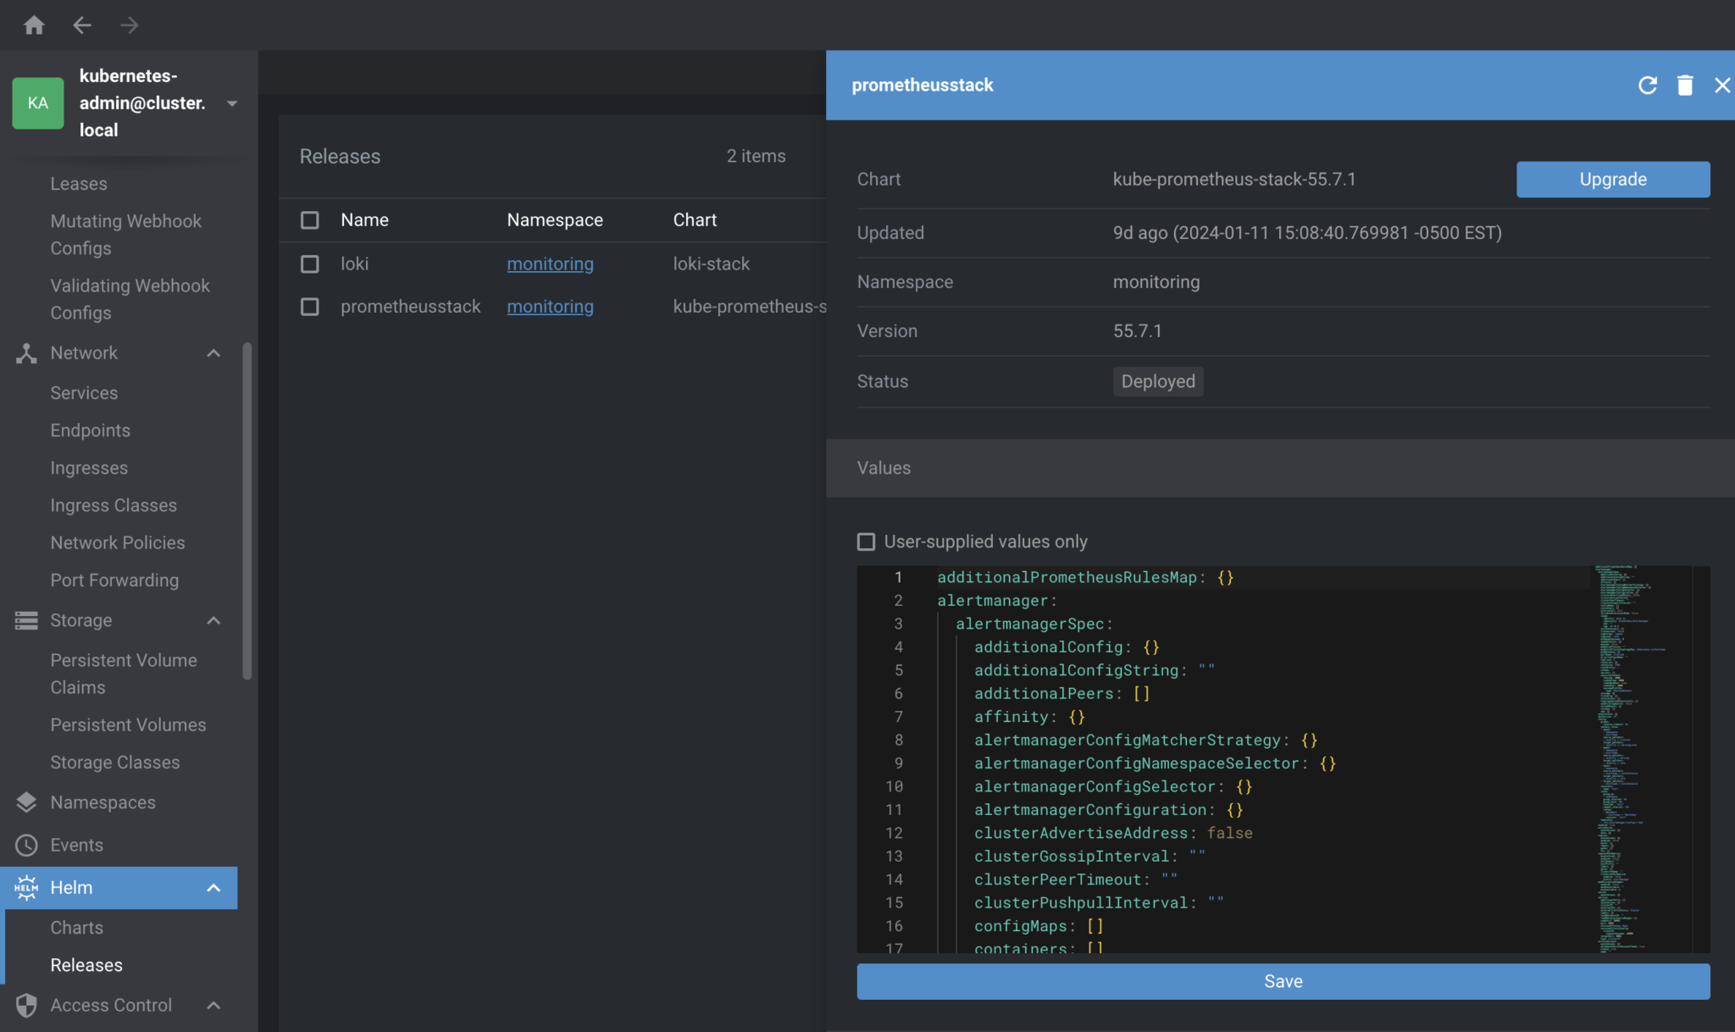This screenshot has height=1032, width=1735.
Task: Delete the release with the trash icon
Action: 1684,85
